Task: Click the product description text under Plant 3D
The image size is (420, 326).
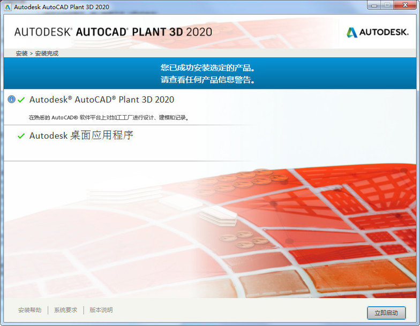Action: (108, 118)
